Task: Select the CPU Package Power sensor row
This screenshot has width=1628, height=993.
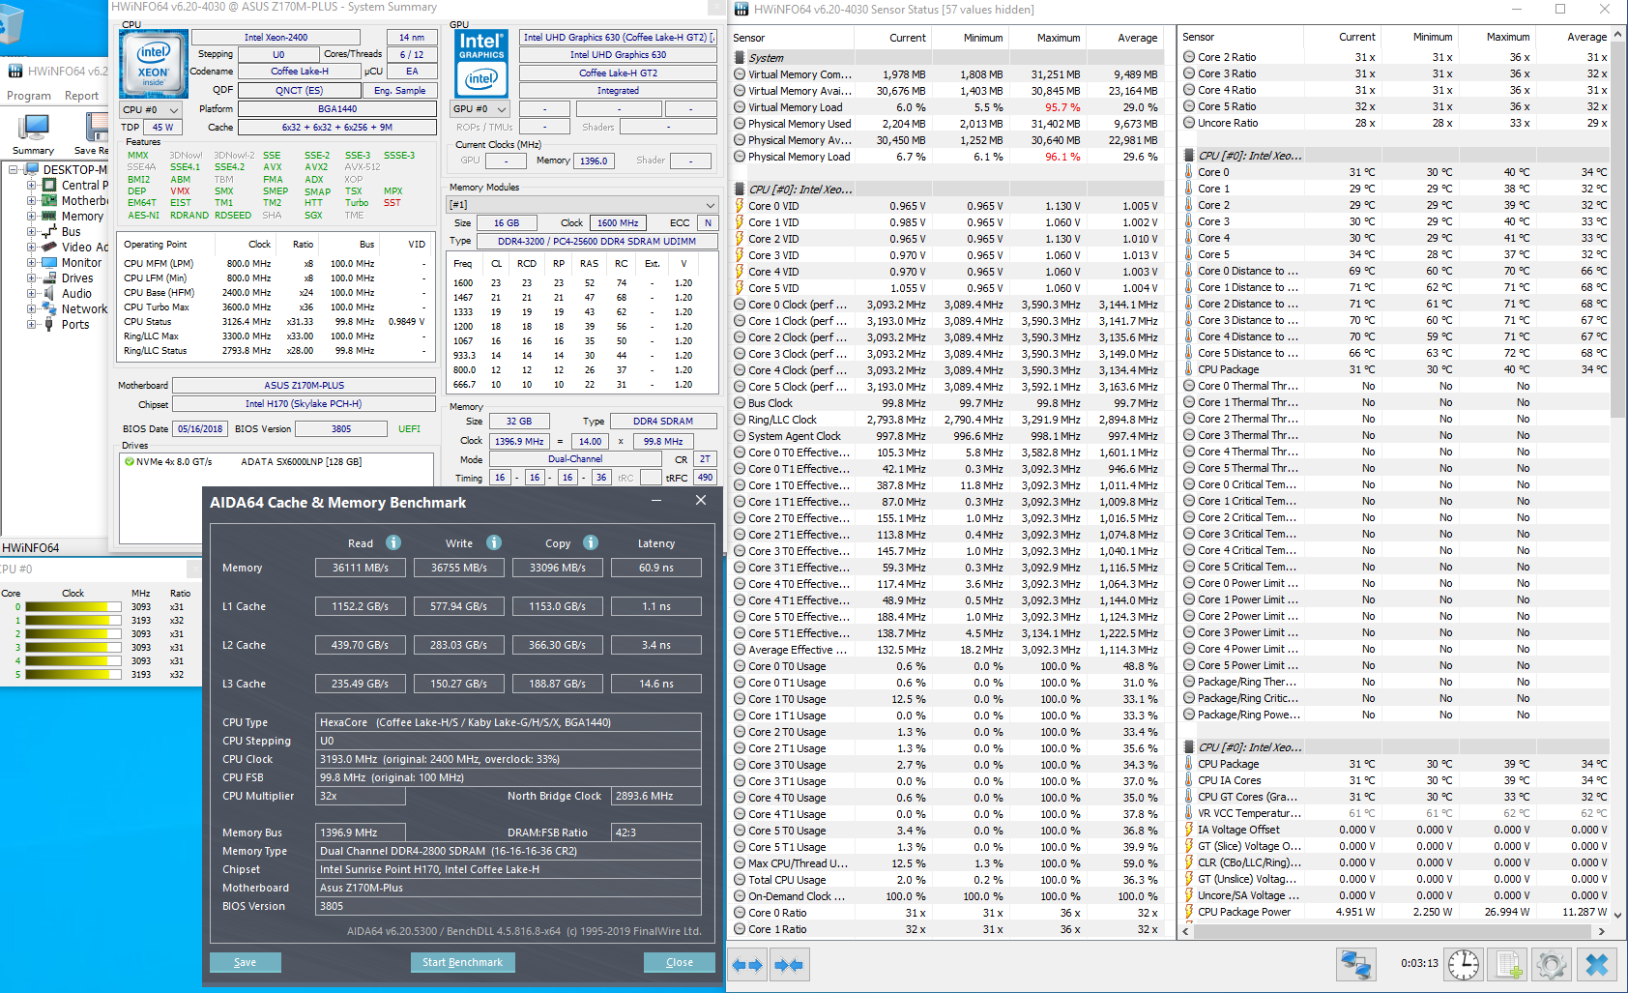Action: [x=1395, y=912]
